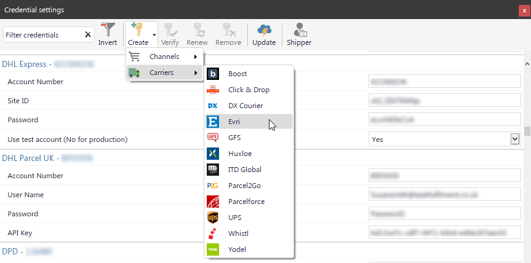Expand the Channels submenu

(164, 57)
